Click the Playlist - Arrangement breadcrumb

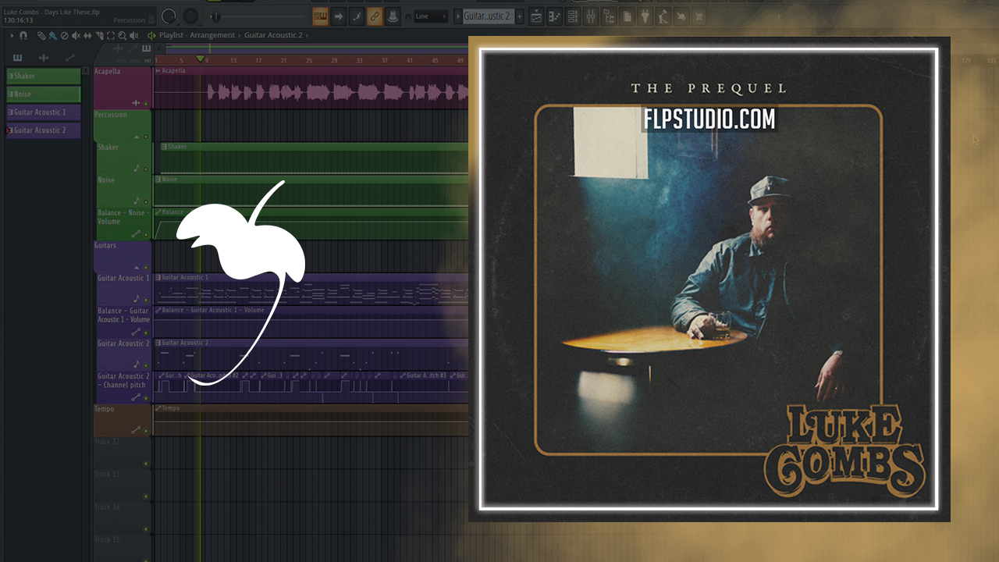(x=197, y=35)
